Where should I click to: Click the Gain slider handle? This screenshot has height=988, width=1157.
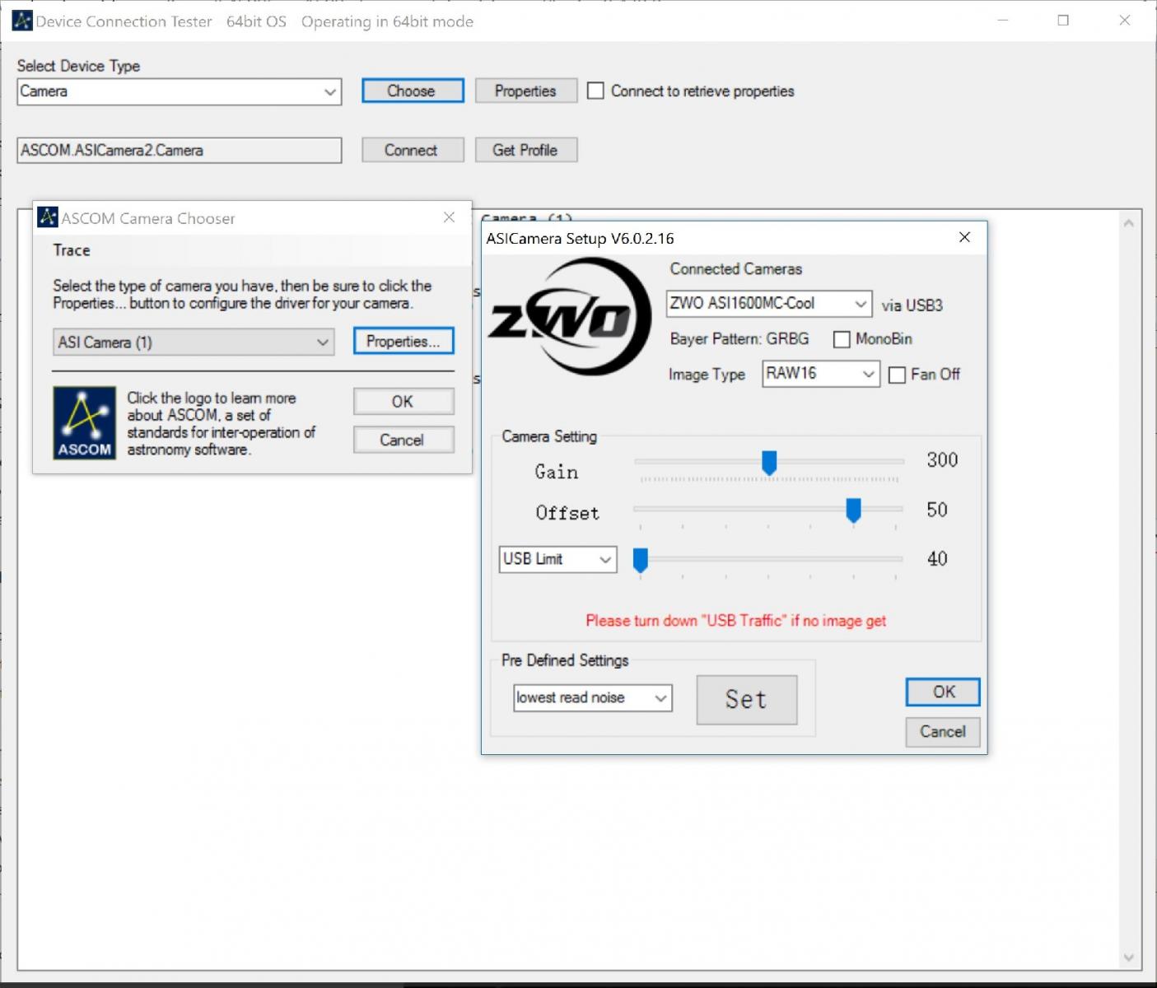pyautogui.click(x=769, y=463)
